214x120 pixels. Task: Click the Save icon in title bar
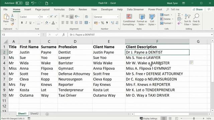27,3
